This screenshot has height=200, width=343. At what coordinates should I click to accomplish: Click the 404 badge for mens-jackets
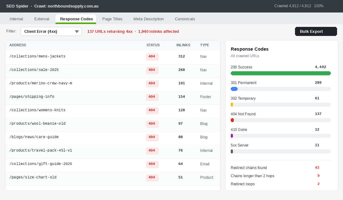pos(152,57)
